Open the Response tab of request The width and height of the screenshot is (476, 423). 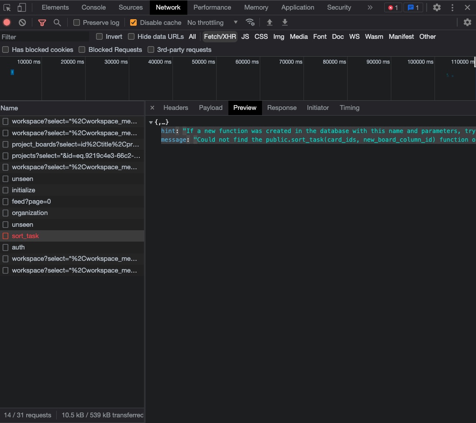(x=282, y=108)
